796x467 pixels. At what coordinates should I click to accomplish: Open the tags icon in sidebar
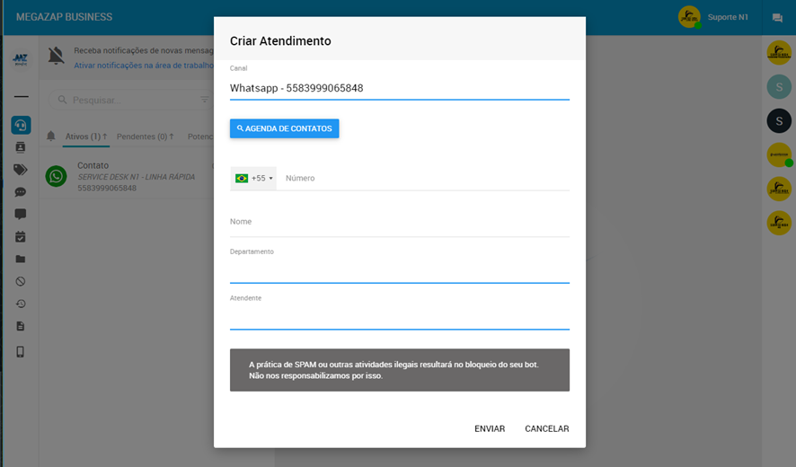(21, 170)
